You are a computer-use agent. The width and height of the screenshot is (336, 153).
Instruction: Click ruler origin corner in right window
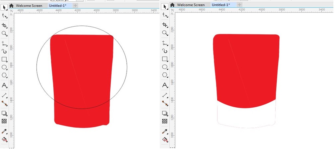[172, 10]
